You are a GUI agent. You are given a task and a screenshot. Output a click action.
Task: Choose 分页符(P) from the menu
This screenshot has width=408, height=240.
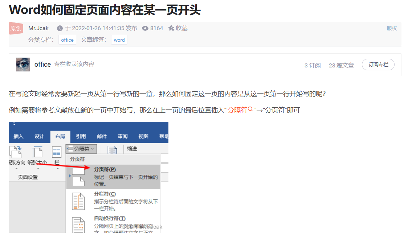(x=113, y=177)
